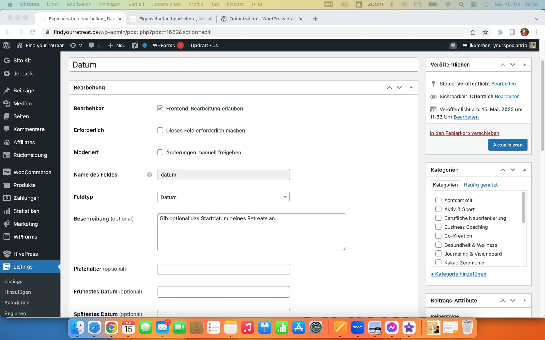This screenshot has width=545, height=340.
Task: Uncheck Frontend-Bearbeitung erlauben
Action: click(x=160, y=108)
